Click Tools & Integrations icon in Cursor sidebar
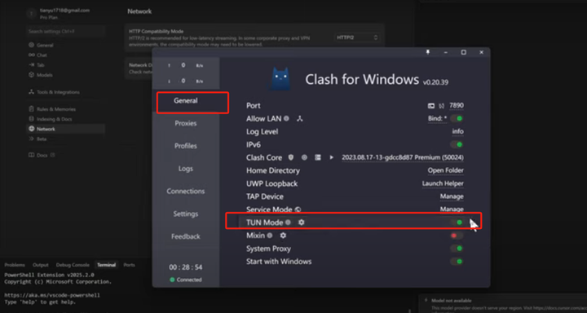The image size is (587, 313). 32,92
